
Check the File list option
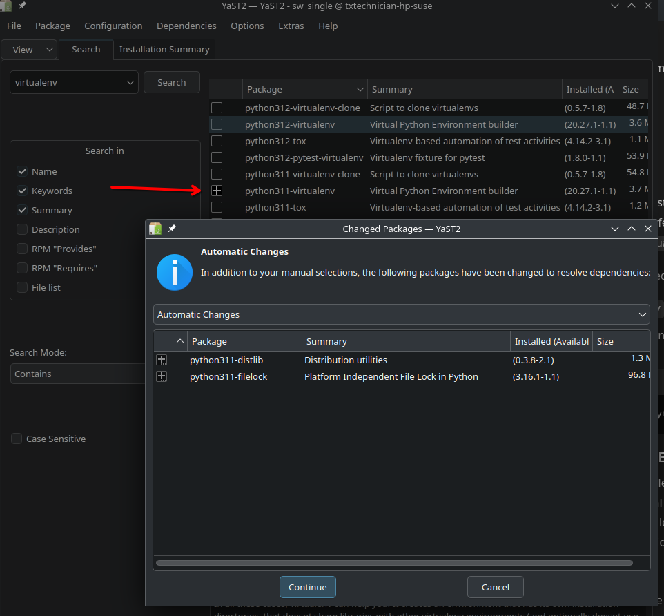click(22, 288)
